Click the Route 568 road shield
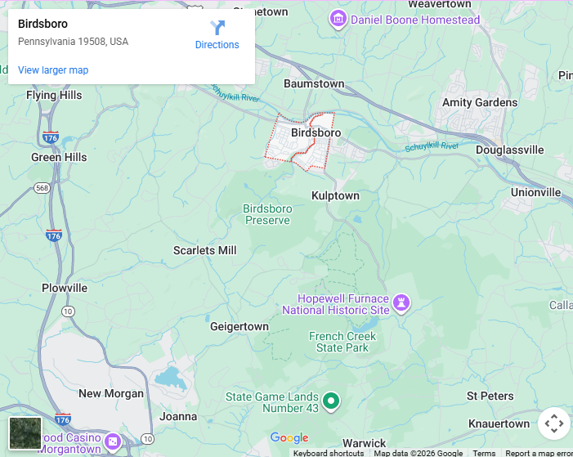Screen dimensions: 573x457 tap(42, 188)
